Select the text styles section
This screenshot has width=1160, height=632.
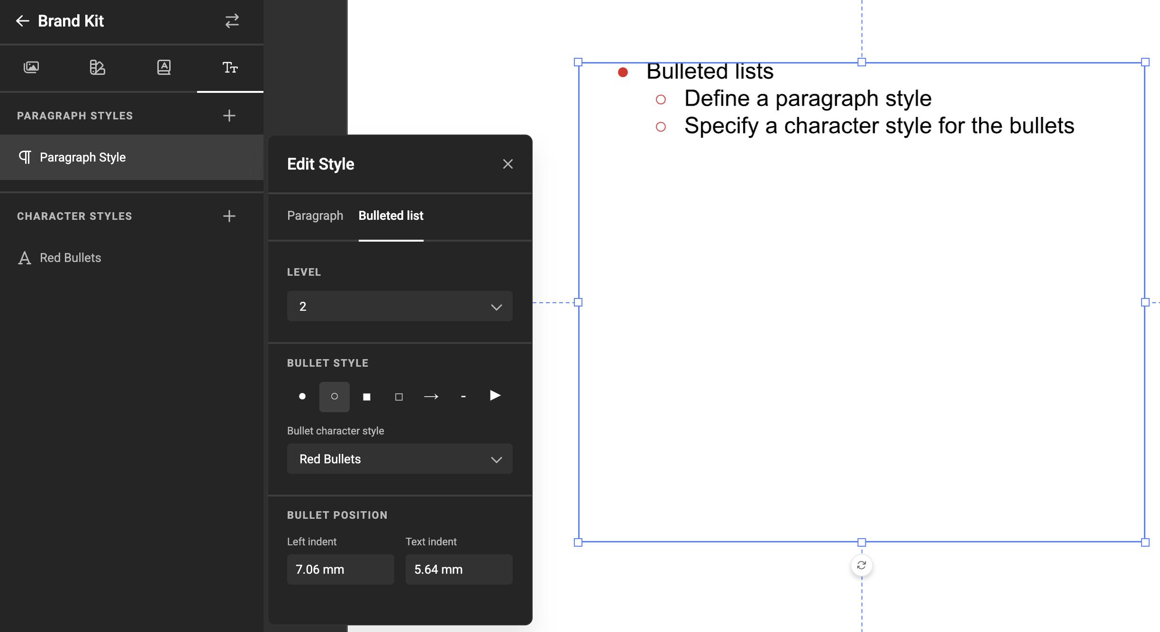coord(230,68)
